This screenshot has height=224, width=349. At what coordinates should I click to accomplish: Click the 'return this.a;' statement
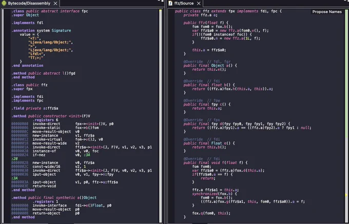click(207, 108)
